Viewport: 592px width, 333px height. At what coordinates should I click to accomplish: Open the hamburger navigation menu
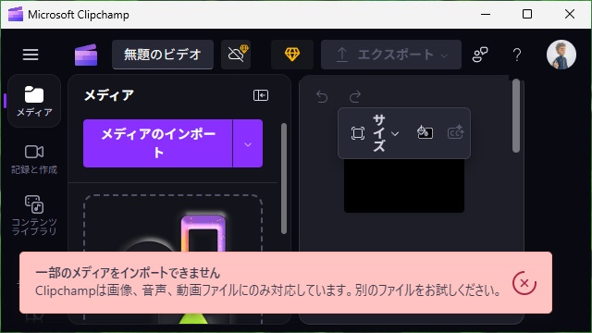(31, 55)
